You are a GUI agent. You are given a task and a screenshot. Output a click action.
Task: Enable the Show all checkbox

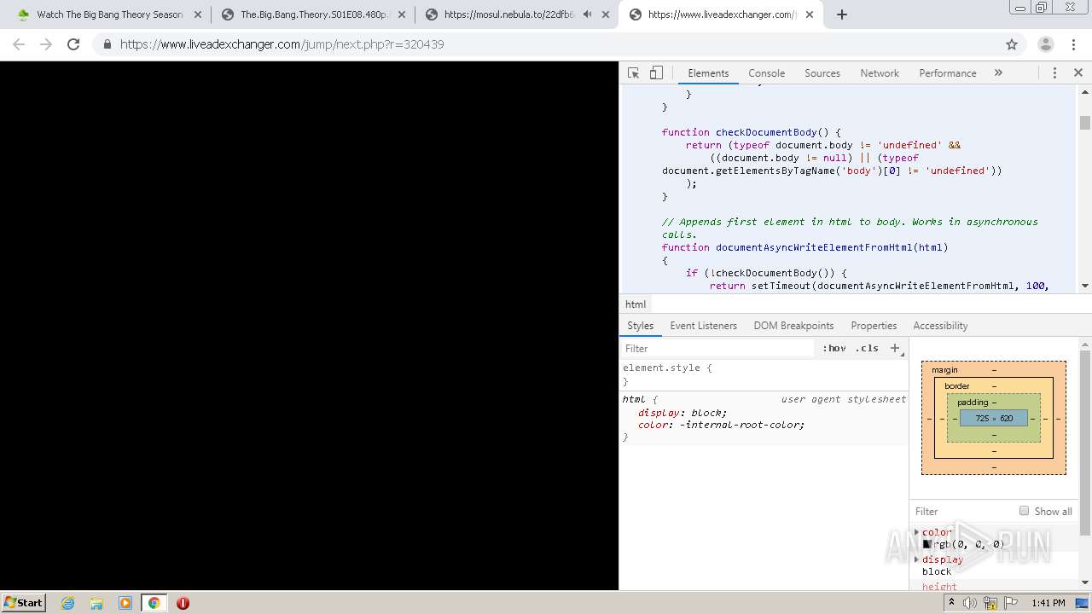click(1024, 511)
